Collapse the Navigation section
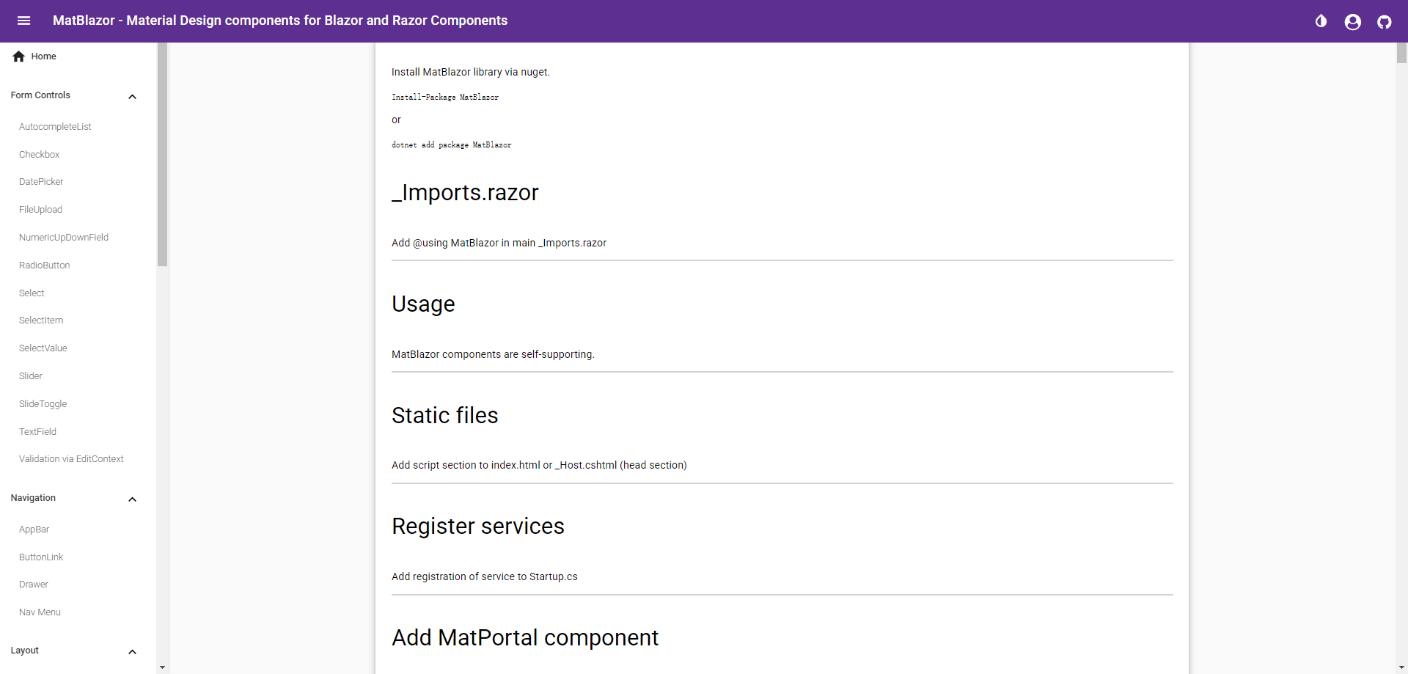Screen dimensions: 1408x674 pos(132,499)
